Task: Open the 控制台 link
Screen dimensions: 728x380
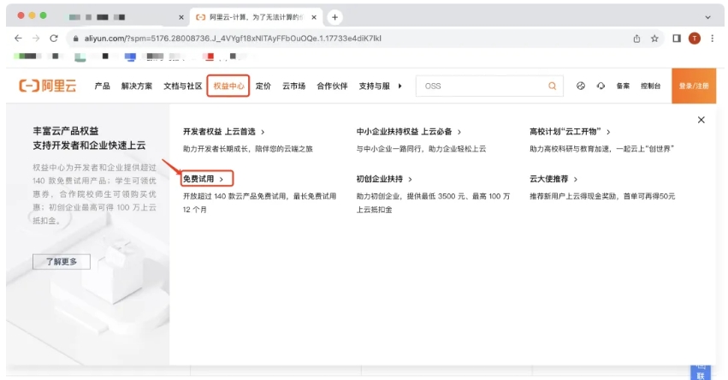Action: point(650,86)
